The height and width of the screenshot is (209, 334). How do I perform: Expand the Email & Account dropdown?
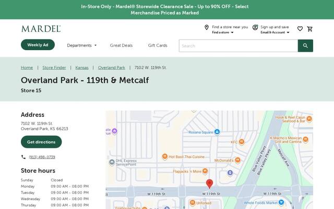coord(275,32)
